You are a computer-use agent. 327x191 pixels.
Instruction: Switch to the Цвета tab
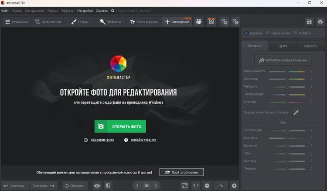[x=283, y=46]
